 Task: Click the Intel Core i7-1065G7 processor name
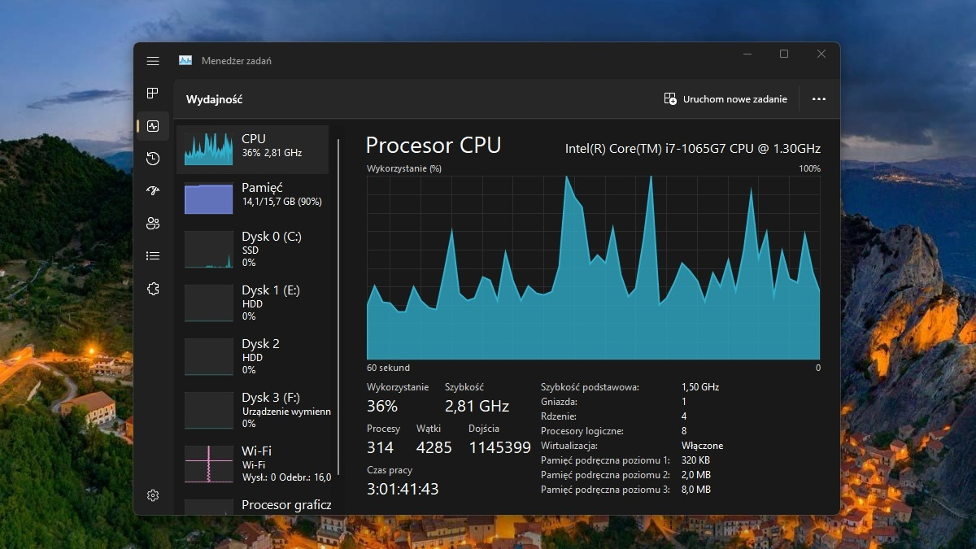pos(693,148)
